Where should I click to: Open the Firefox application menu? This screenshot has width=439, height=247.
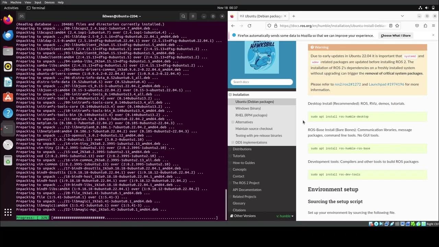coord(433,26)
